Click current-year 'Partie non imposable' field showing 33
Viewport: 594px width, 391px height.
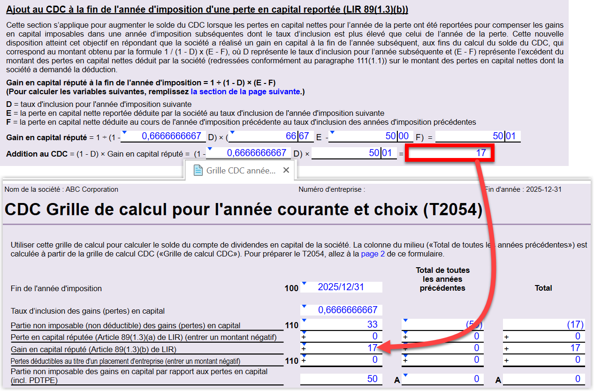(x=342, y=325)
